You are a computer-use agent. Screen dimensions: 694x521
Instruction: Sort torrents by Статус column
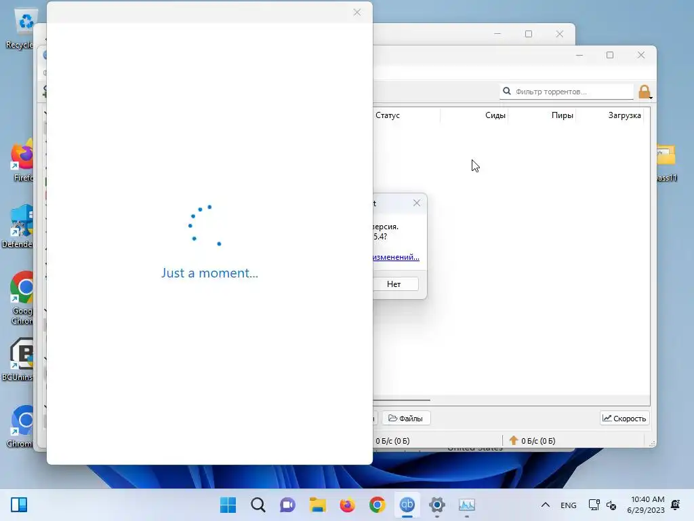coord(387,115)
